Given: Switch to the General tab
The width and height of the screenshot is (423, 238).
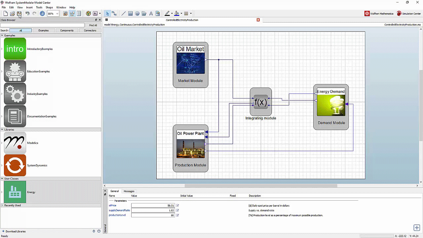Looking at the screenshot, I should tap(114, 191).
